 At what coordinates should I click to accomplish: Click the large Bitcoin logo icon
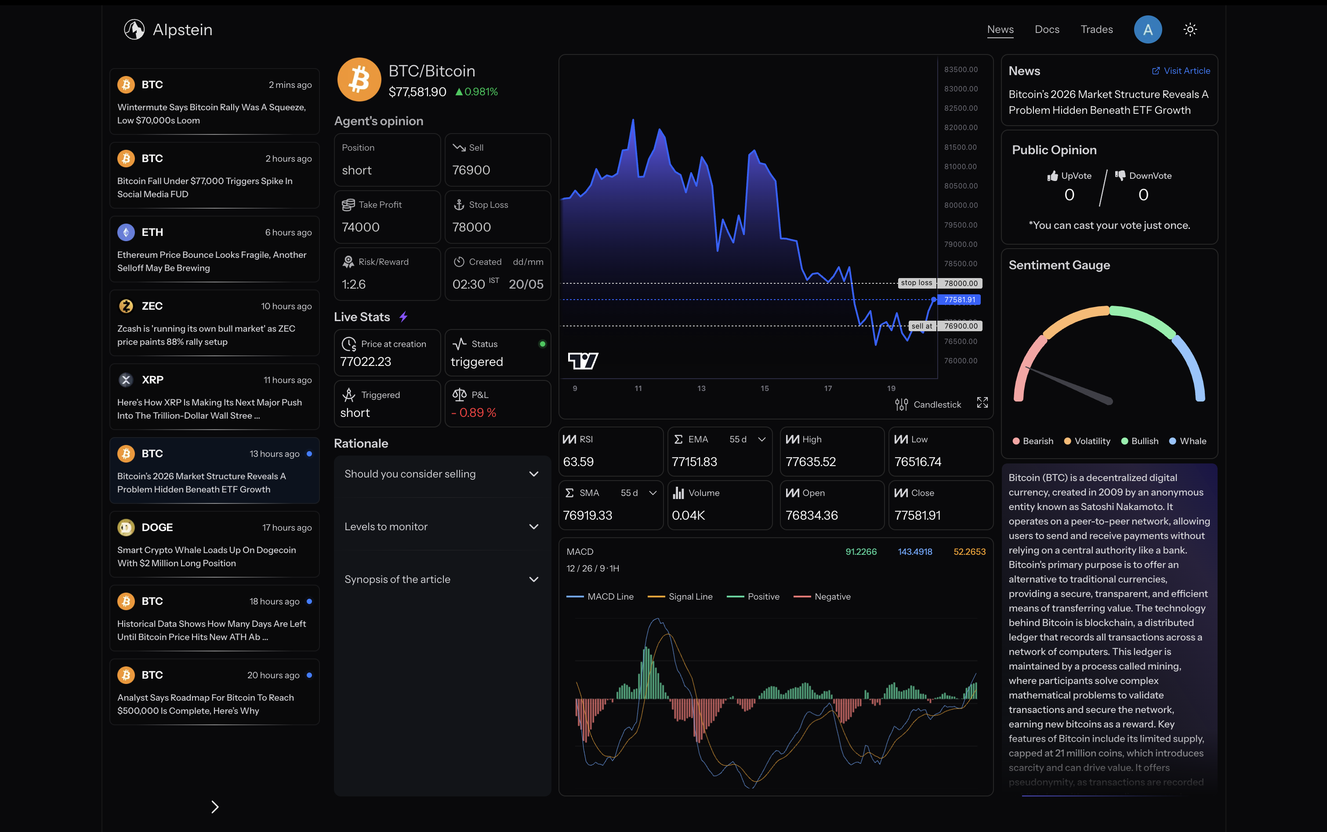click(359, 80)
